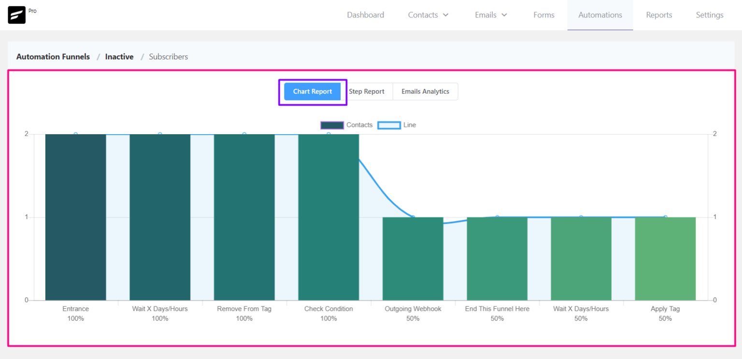Click the Automation Funnels breadcrumb link
The image size is (742, 359).
[x=53, y=57]
